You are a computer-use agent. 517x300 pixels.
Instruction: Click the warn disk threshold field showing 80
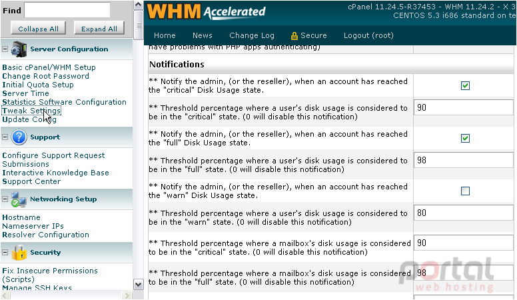464,213
